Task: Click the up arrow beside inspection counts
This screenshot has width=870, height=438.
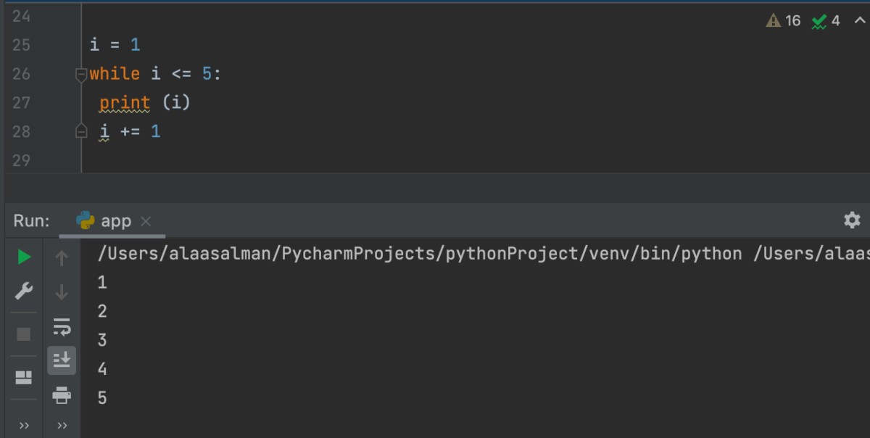Action: click(860, 21)
